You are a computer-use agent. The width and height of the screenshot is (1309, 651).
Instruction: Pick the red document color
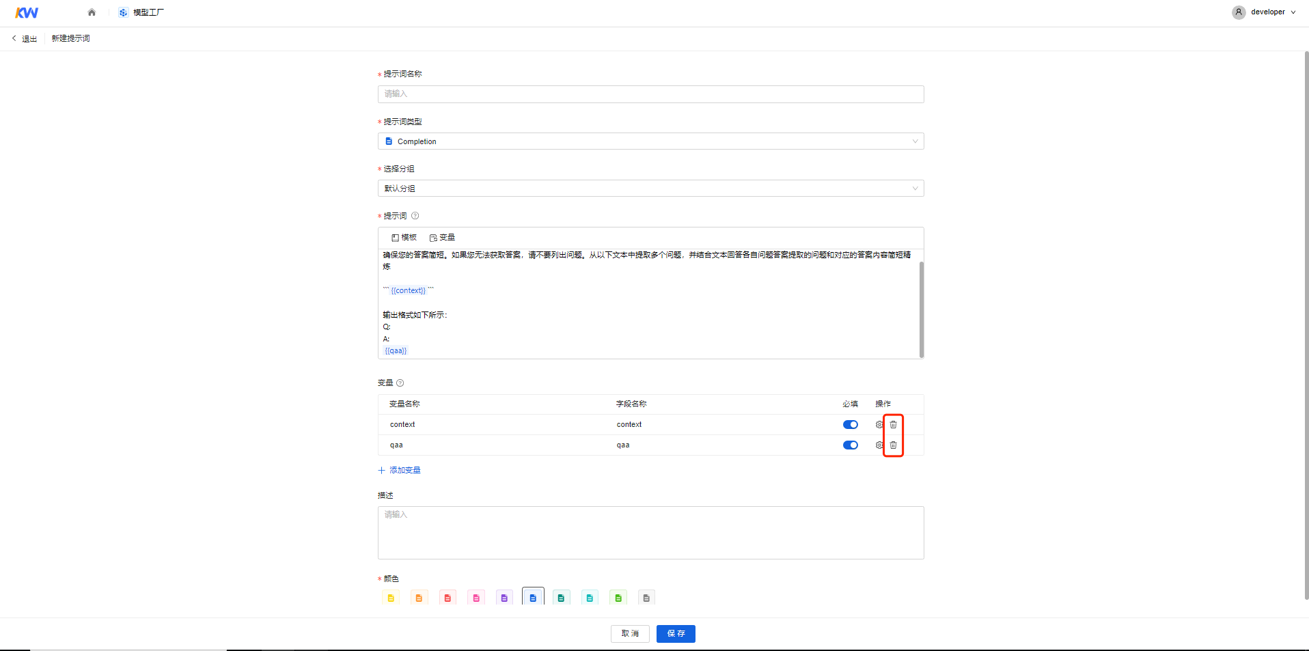click(447, 598)
